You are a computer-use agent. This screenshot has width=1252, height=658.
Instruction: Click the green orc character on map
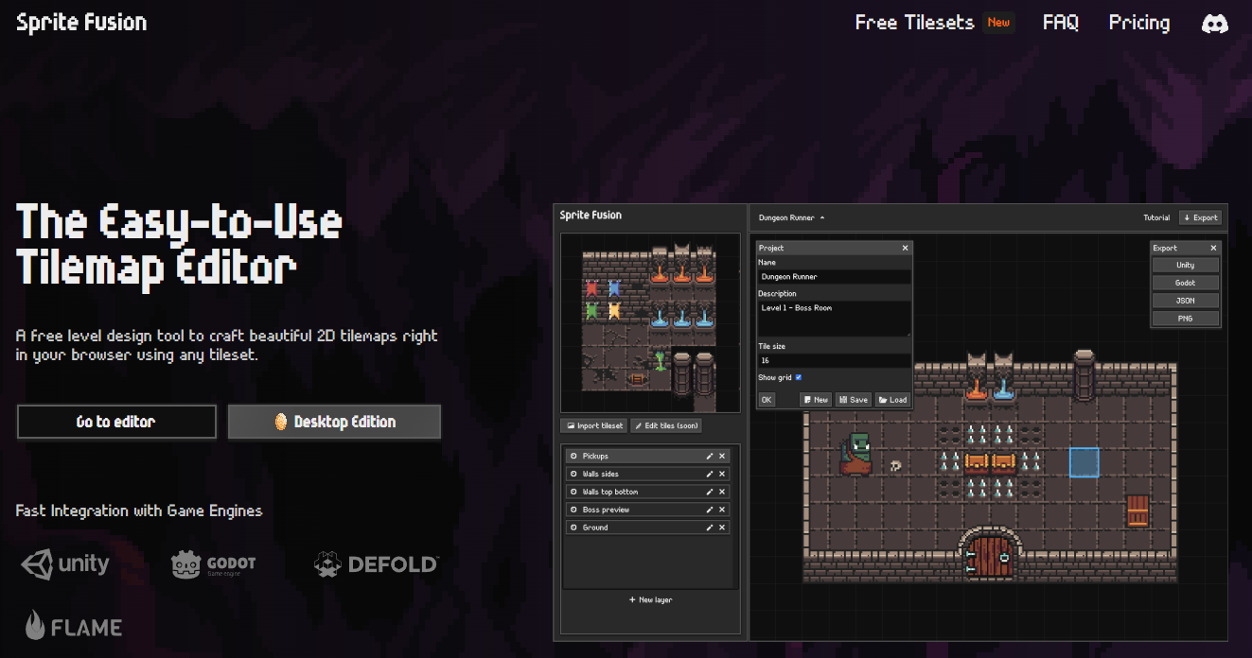(855, 455)
